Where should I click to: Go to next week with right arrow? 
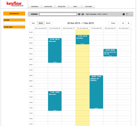pos(129,23)
